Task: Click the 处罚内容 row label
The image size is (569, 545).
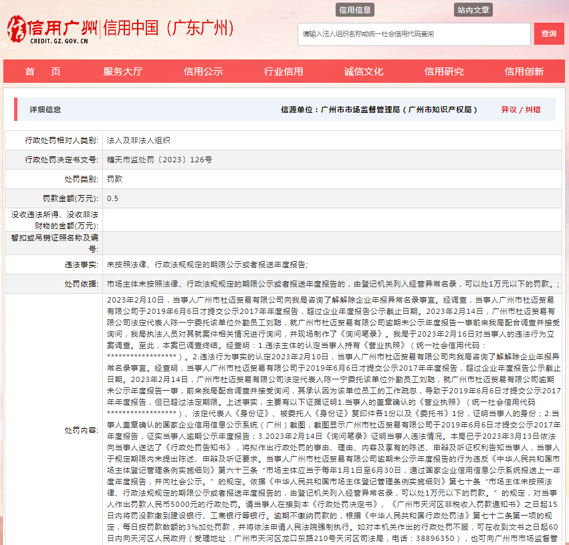Action: coord(81,429)
